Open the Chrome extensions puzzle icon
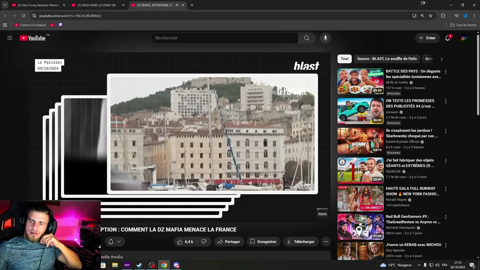This screenshot has width=480, height=270. click(443, 16)
